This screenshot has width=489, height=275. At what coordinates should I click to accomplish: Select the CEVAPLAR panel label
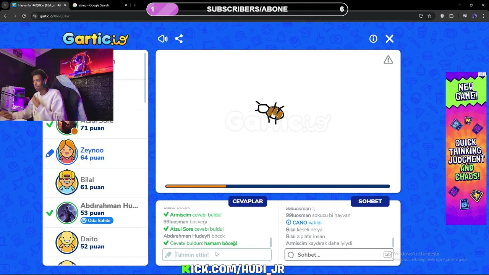pos(248,201)
